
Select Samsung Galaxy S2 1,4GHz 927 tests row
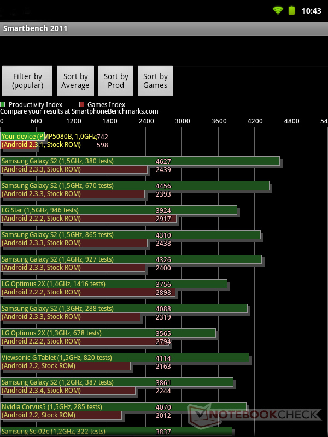click(131, 263)
